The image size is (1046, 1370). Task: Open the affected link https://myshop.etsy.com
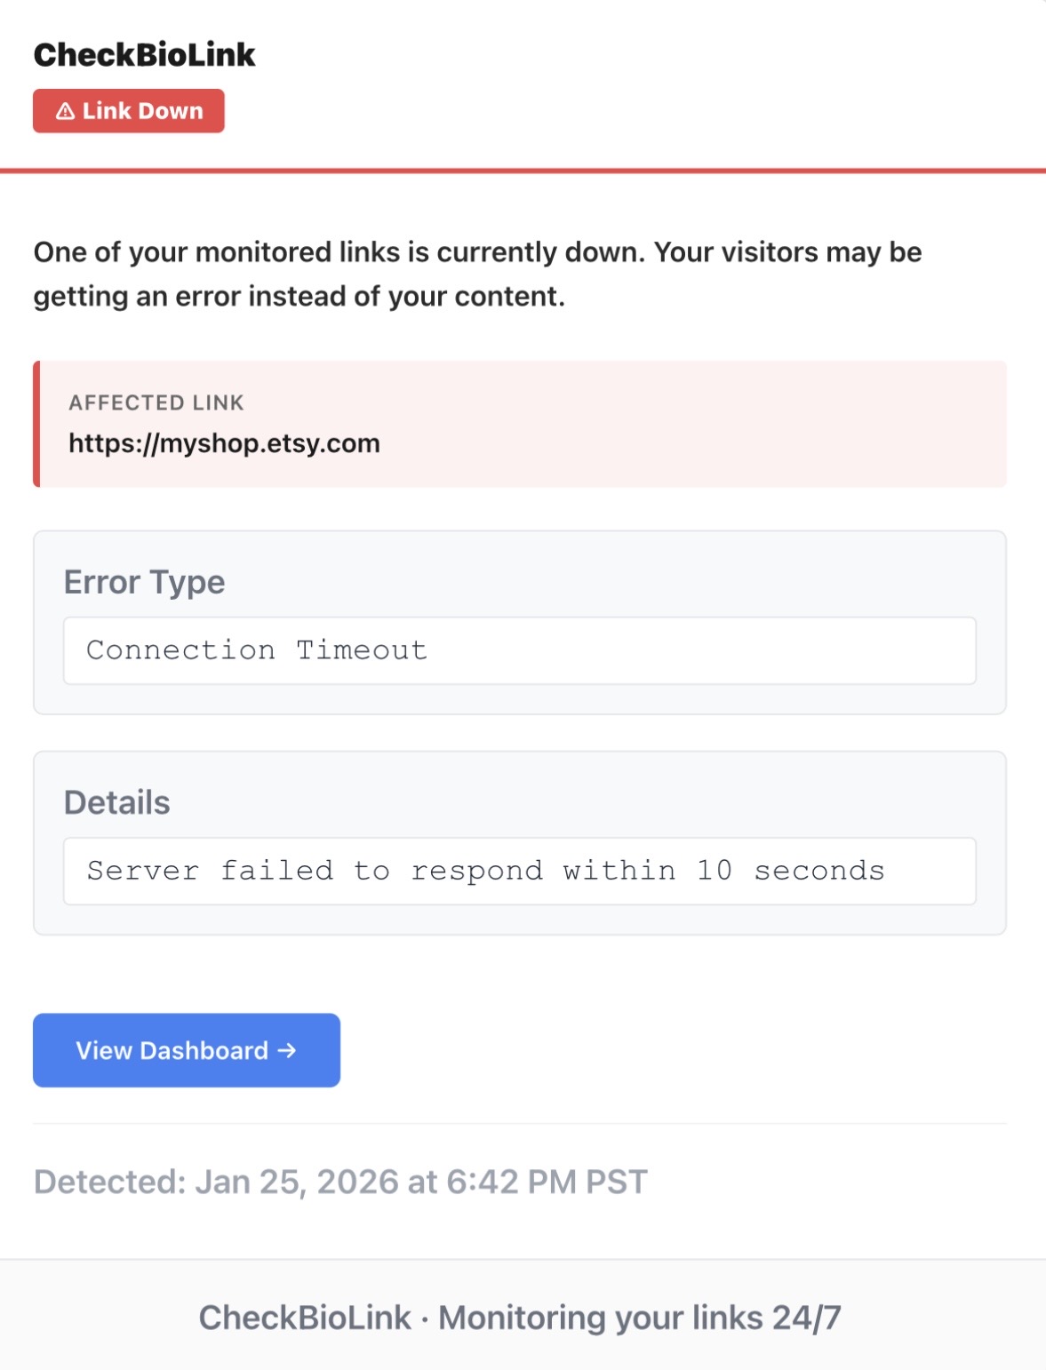coord(223,442)
